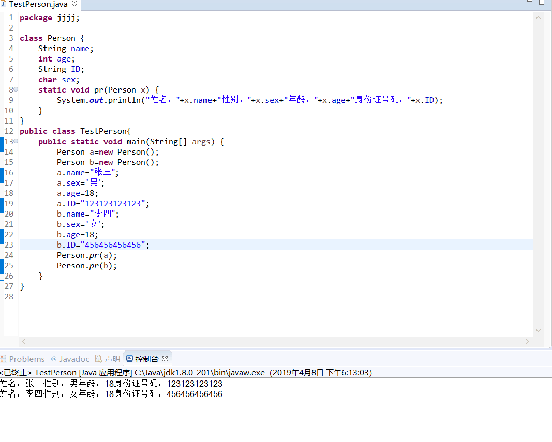This screenshot has width=552, height=442.
Task: Click line number 28 in the gutter
Action: click(x=9, y=297)
